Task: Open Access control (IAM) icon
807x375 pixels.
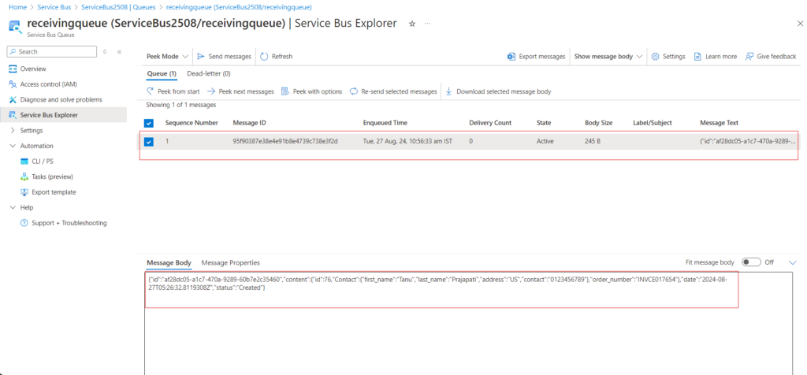Action: click(13, 84)
